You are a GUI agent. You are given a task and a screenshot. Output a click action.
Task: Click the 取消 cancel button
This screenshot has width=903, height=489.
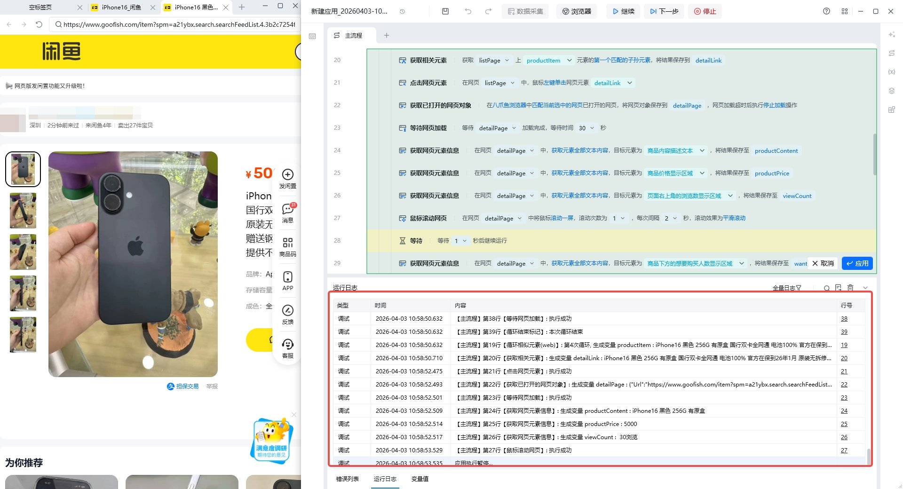point(823,263)
